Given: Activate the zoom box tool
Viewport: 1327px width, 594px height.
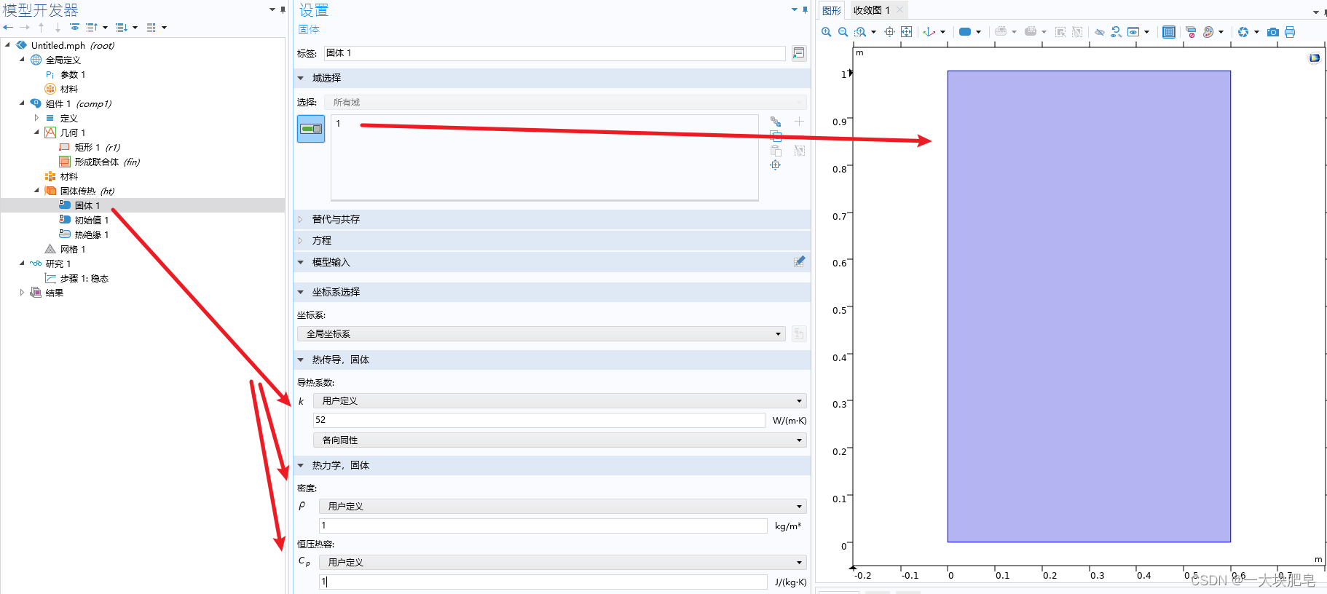Looking at the screenshot, I should click(x=860, y=32).
